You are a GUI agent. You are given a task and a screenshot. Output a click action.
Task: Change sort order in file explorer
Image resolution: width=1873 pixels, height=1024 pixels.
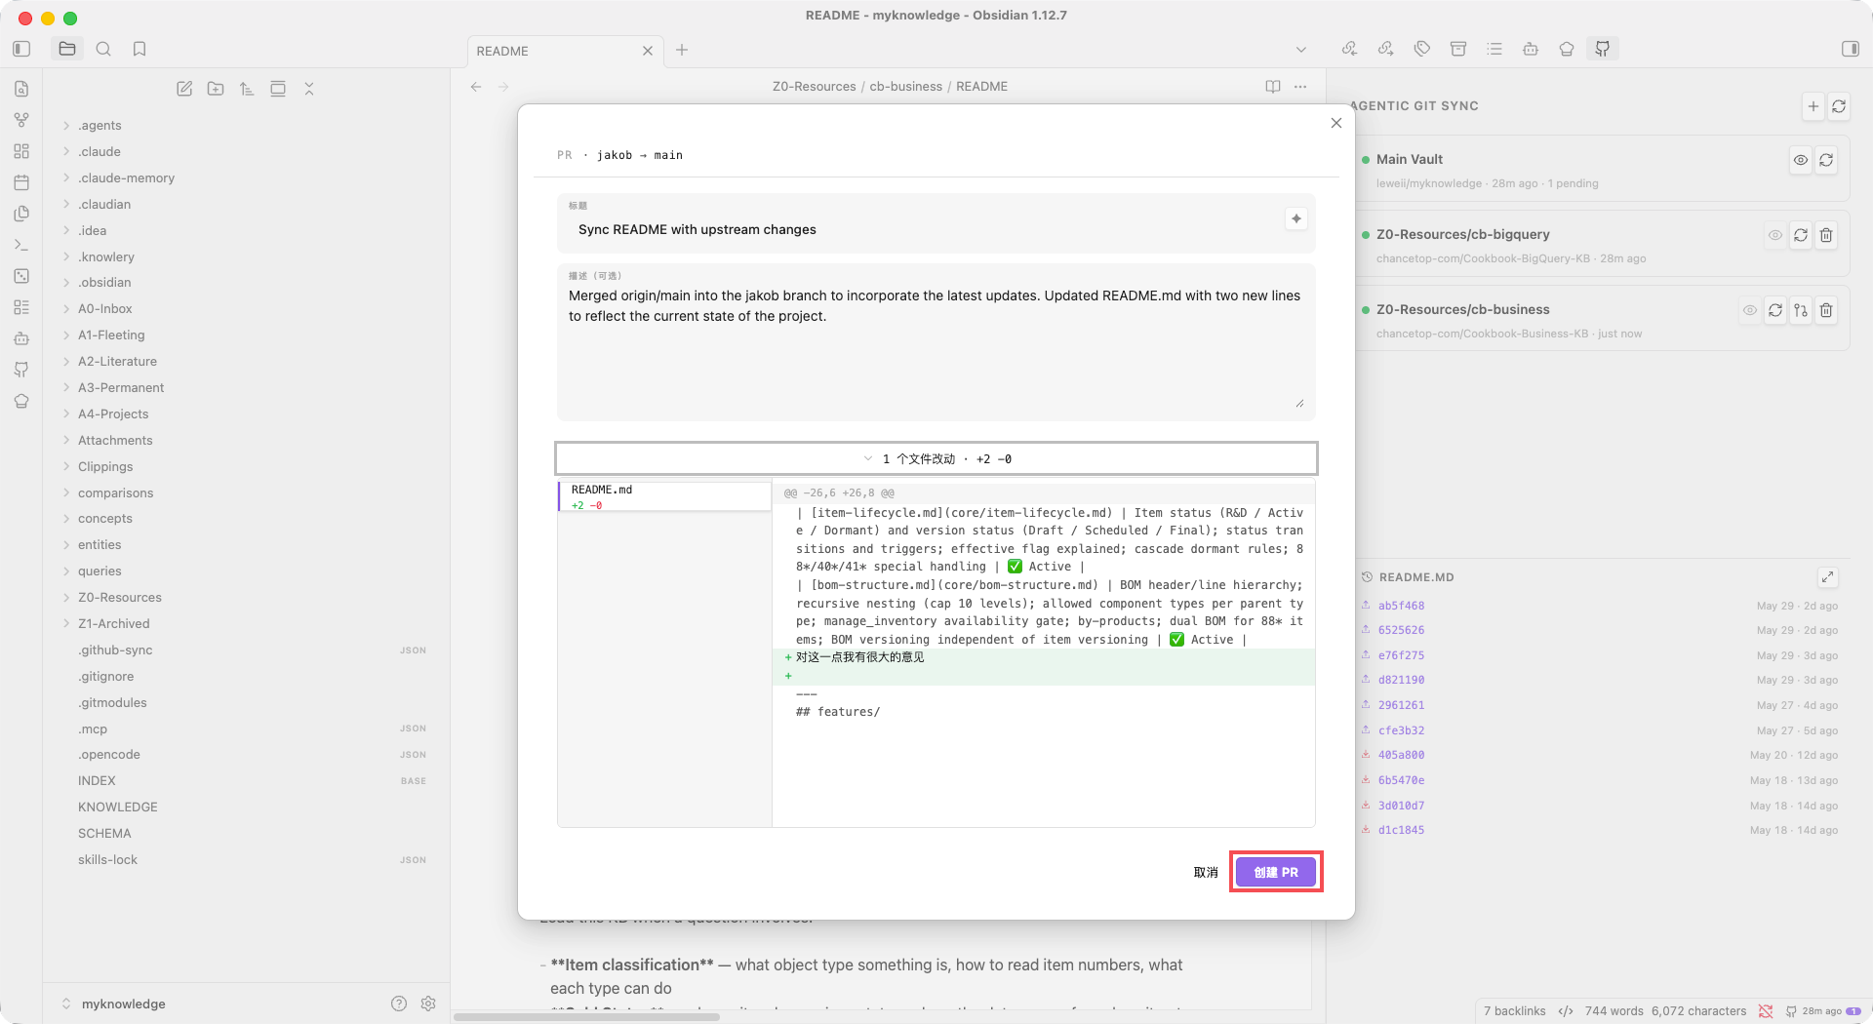247,89
